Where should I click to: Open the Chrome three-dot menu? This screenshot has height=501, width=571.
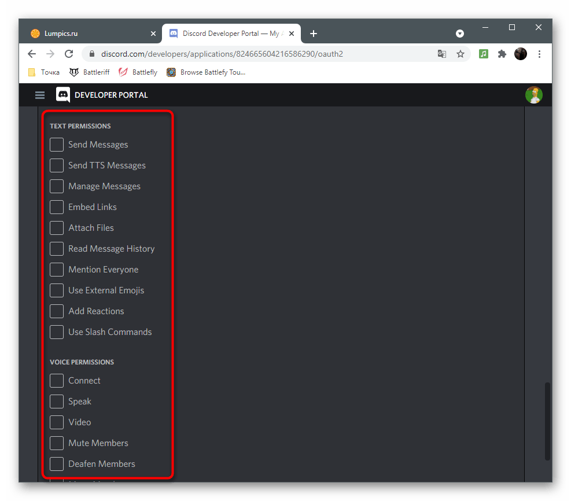[x=539, y=53]
